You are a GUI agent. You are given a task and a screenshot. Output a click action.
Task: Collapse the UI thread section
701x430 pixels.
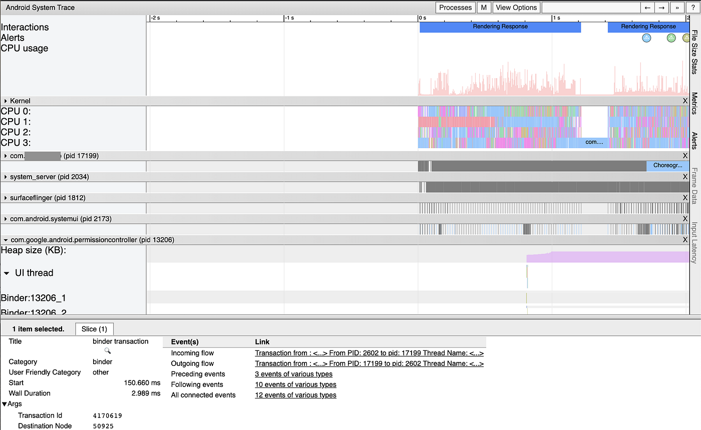[7, 273]
